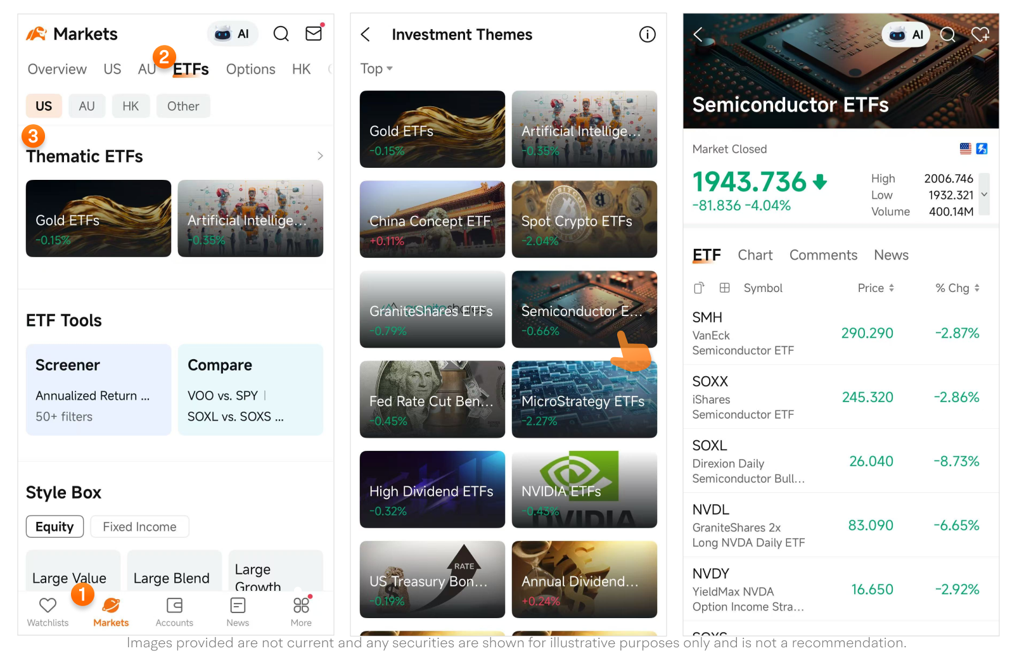The height and width of the screenshot is (665, 1017).
Task: Toggle Price column sorting
Action: tap(893, 288)
